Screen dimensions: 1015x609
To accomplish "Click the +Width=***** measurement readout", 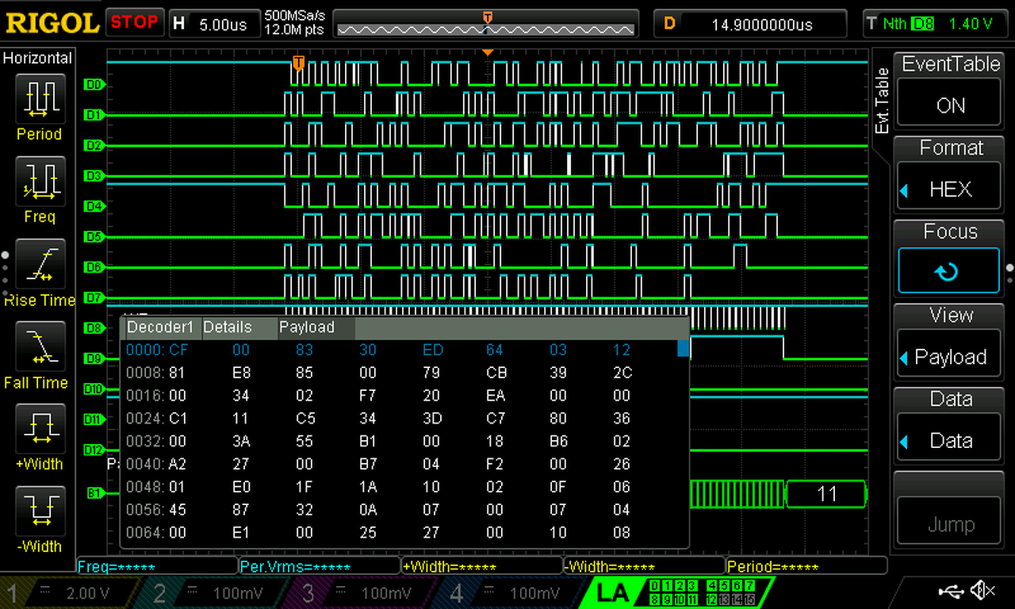I will tap(483, 567).
